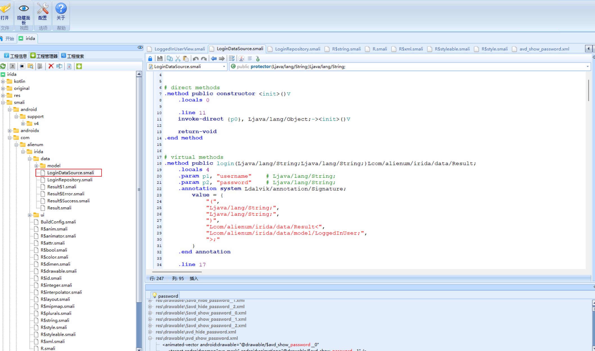Click the grey text-lines icon in editor toolbar
595x351 pixels.
click(x=250, y=58)
